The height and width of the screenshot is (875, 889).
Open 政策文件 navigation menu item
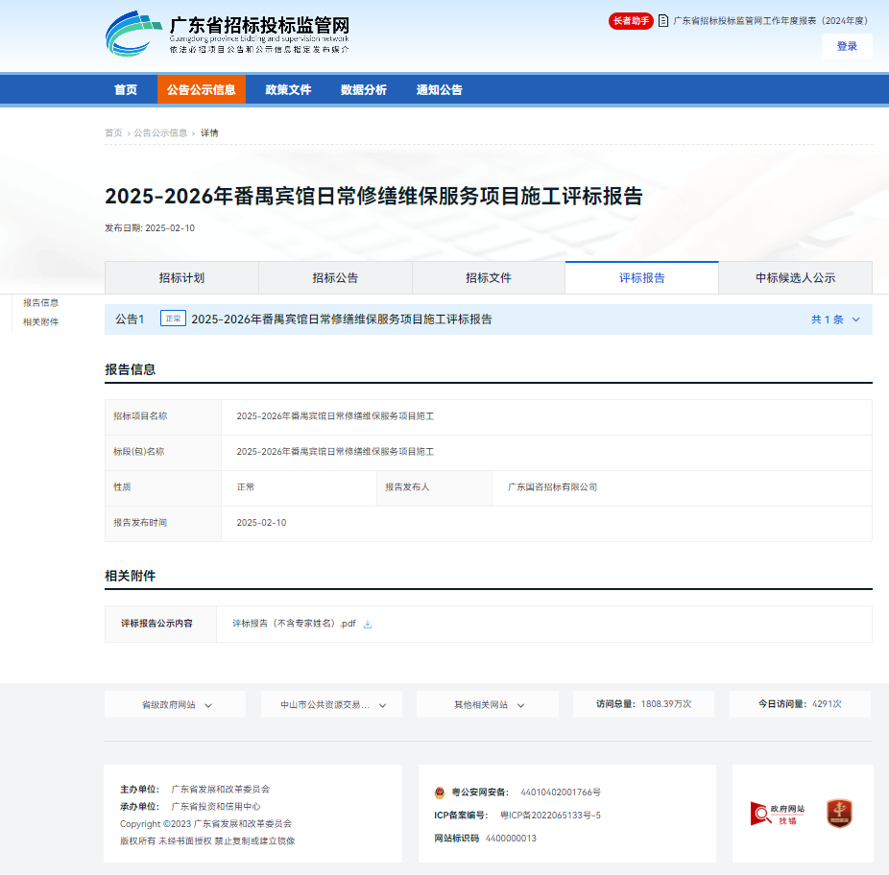288,89
